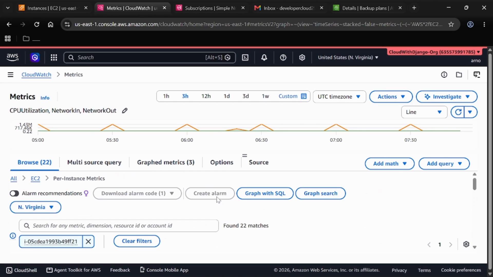Switch to Graphed metrics (3) tab
Image resolution: width=493 pixels, height=277 pixels.
[166, 162]
